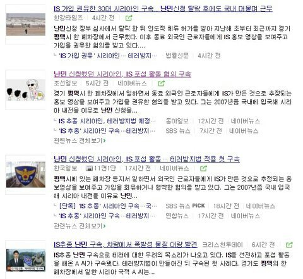Open 법률신문 related article 'IS 가입 권유' 시리아인
This screenshot has width=303, height=279.
(x=108, y=56)
